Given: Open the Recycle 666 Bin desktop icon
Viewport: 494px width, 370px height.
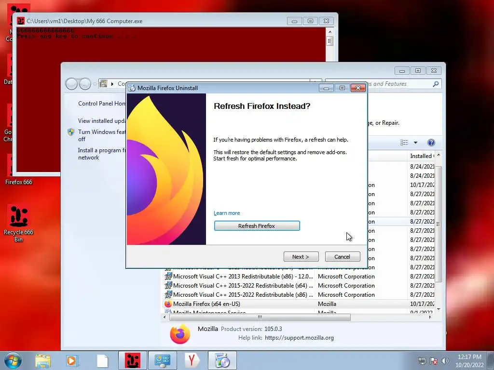Looking at the screenshot, I should click(18, 224).
